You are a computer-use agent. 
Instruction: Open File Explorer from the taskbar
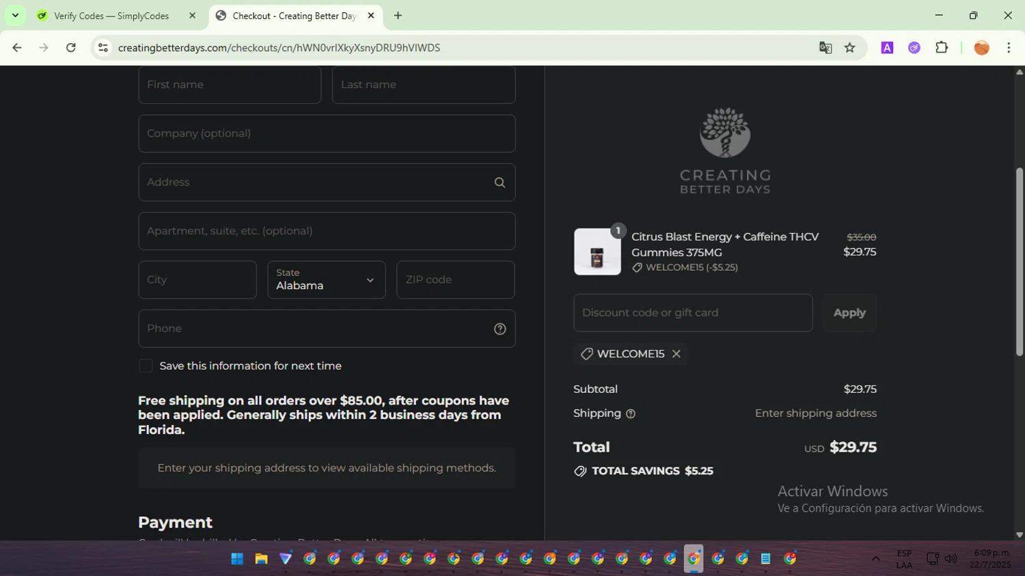tap(261, 559)
